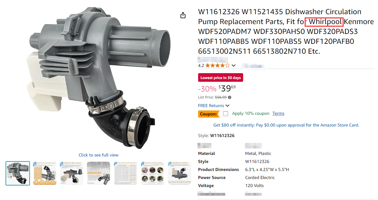
Task: Click to see full view link
Action: pyautogui.click(x=98, y=155)
